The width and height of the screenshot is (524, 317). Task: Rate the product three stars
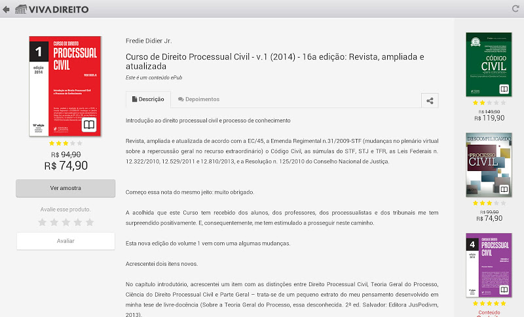point(66,222)
